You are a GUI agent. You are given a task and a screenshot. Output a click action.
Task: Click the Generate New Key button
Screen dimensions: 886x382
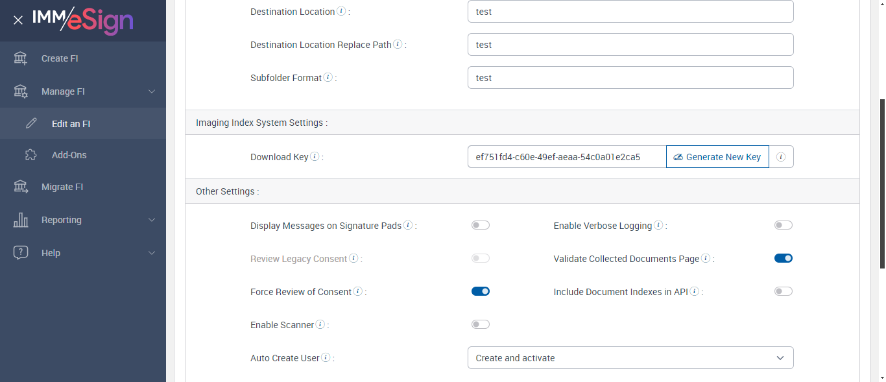click(x=717, y=157)
